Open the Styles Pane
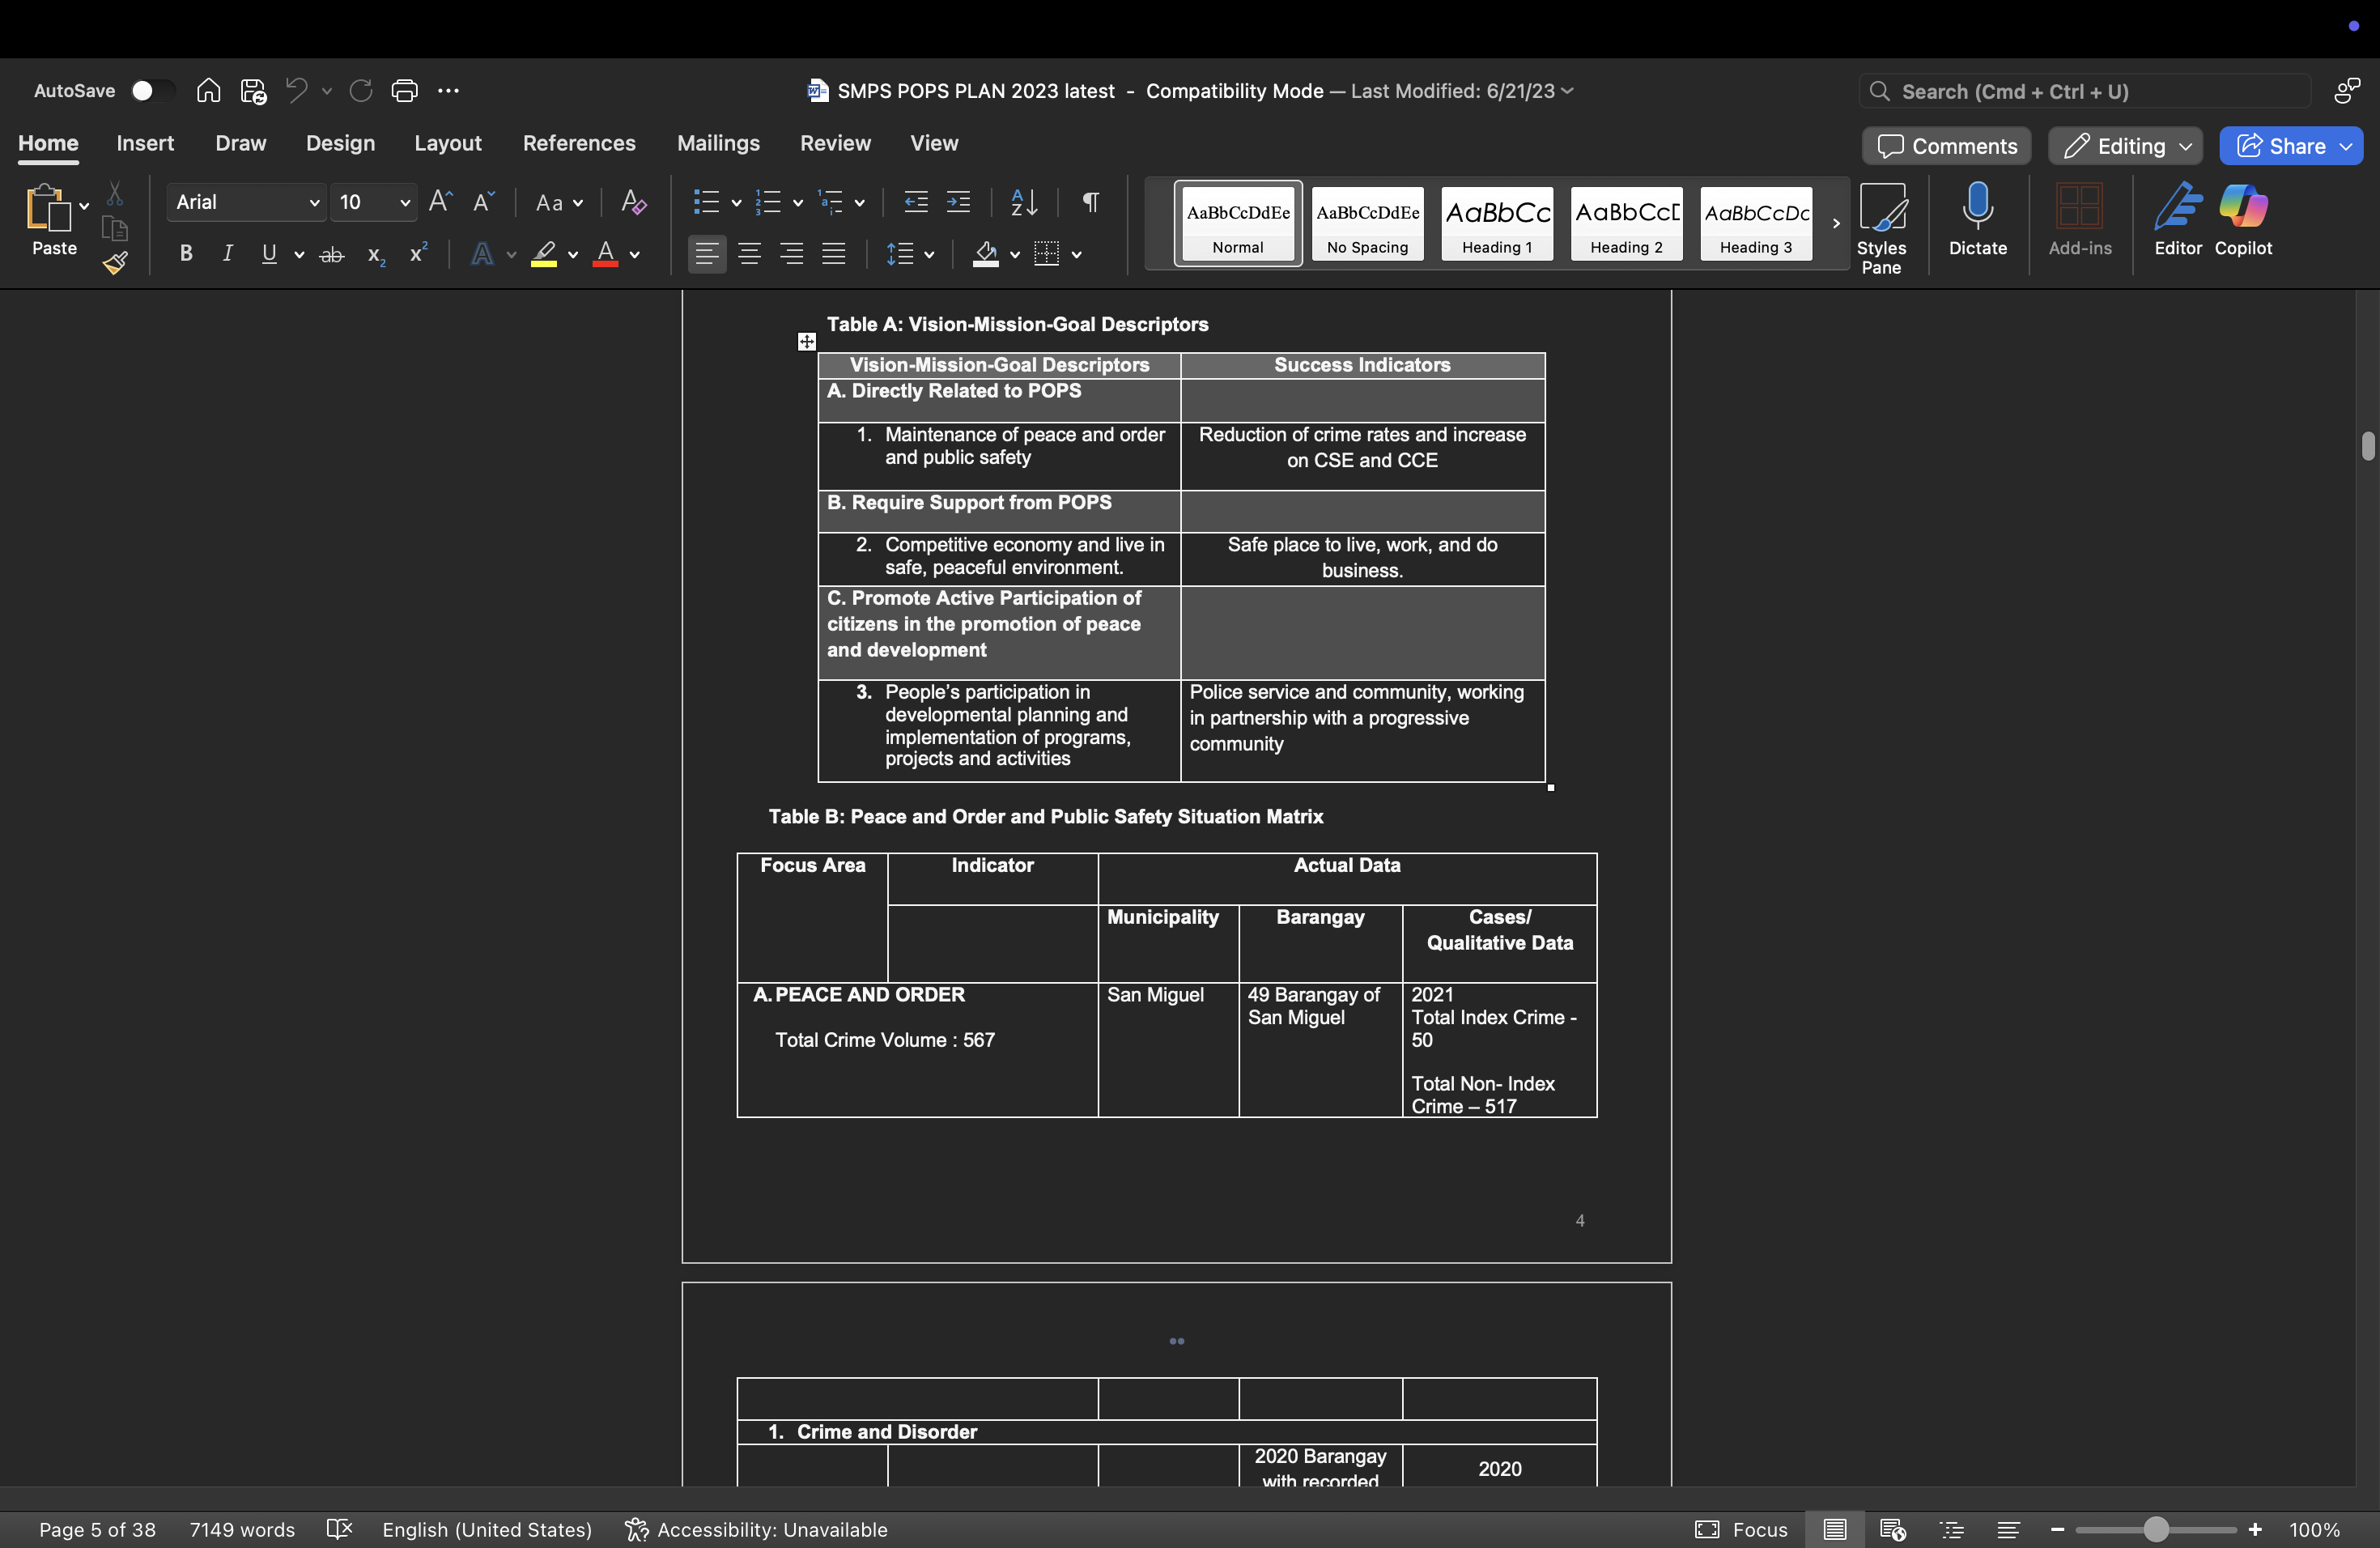Image resolution: width=2380 pixels, height=1548 pixels. [x=1881, y=228]
